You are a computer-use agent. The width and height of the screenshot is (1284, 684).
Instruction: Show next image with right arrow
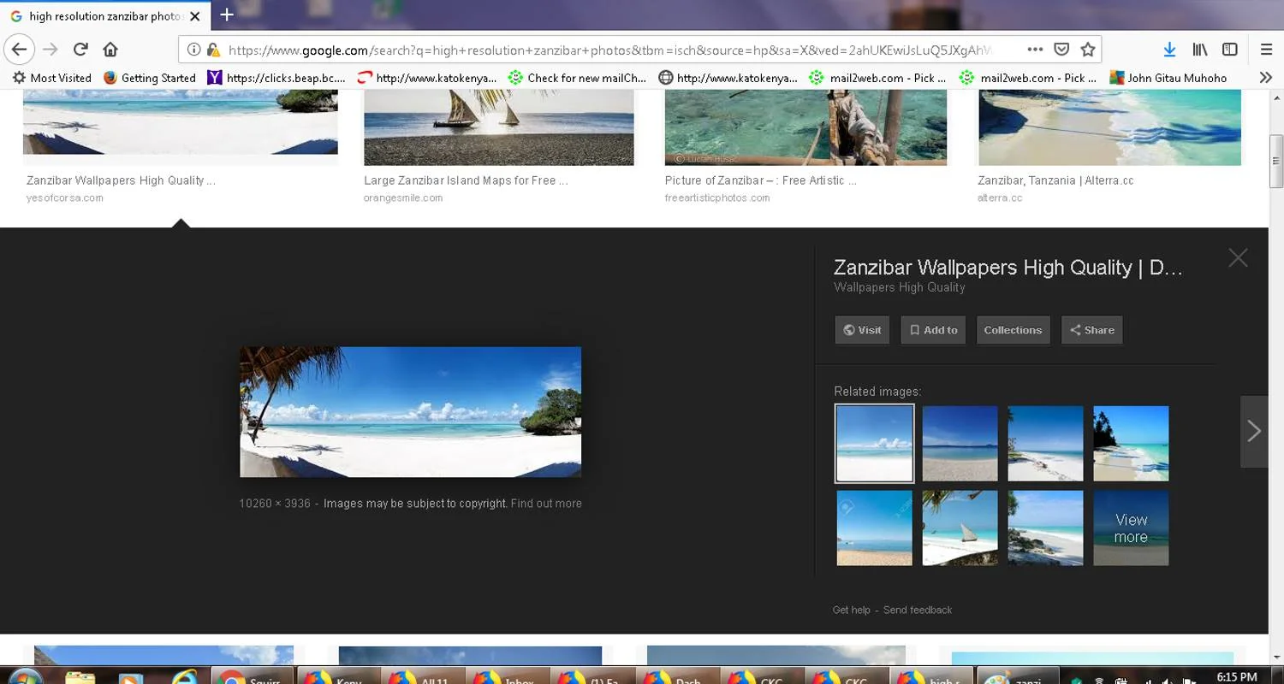pyautogui.click(x=1254, y=431)
